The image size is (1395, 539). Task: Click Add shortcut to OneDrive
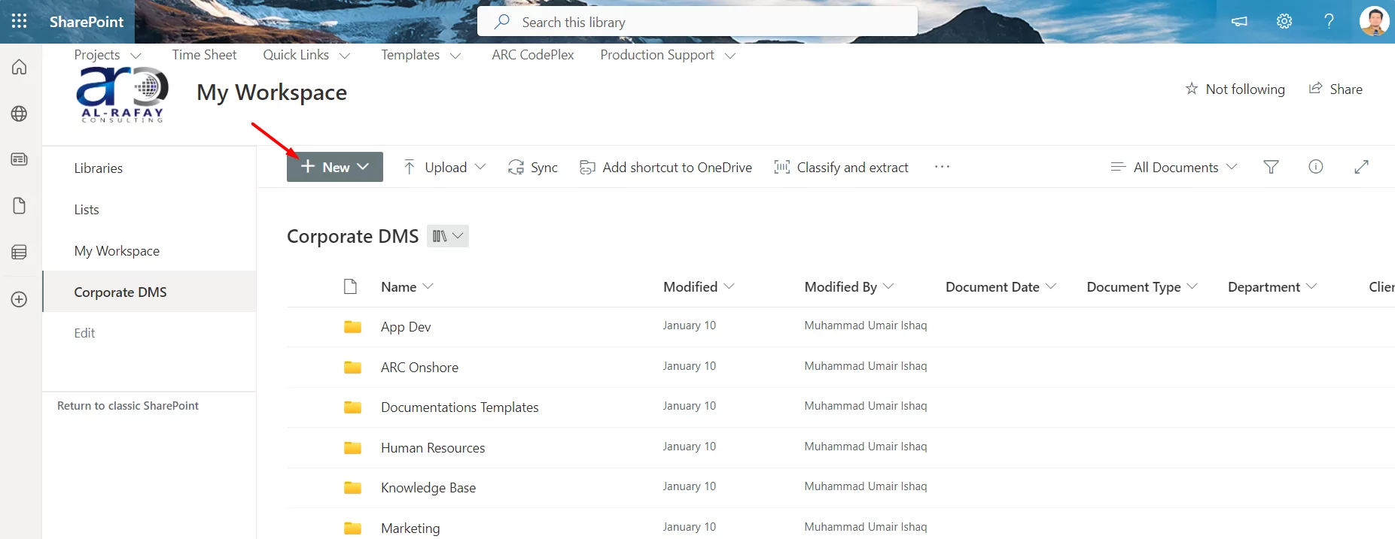click(x=666, y=167)
